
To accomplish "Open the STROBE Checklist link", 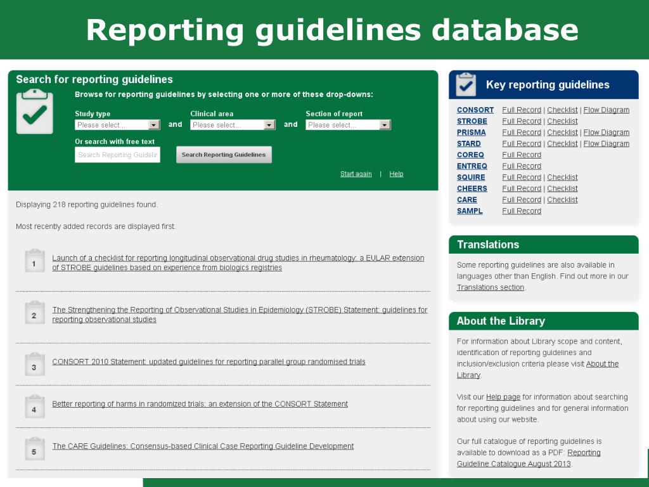I will click(x=562, y=121).
